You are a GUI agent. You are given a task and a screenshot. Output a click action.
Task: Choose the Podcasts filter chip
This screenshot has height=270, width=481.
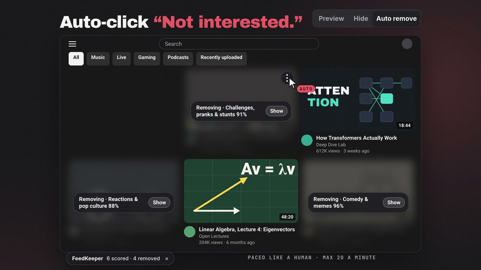tap(178, 58)
